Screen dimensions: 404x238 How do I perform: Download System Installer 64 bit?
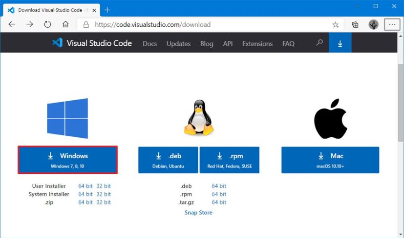85,194
